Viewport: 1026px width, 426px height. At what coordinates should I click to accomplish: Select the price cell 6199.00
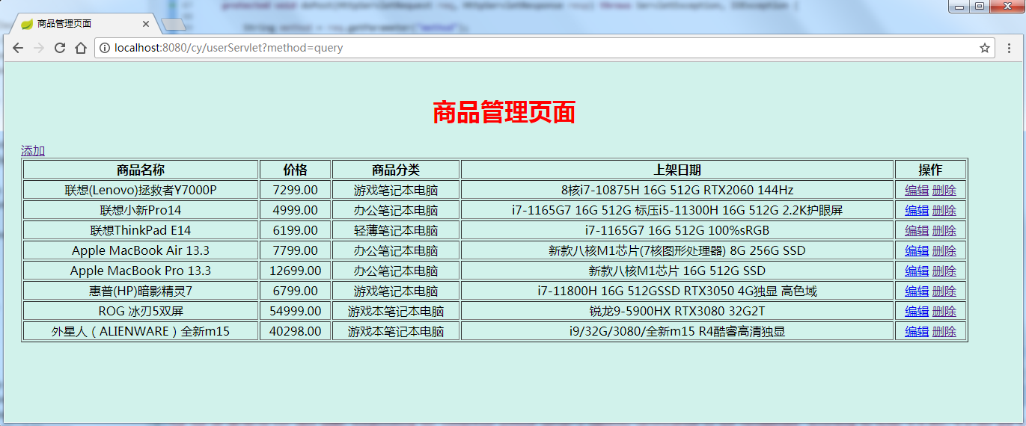point(296,230)
